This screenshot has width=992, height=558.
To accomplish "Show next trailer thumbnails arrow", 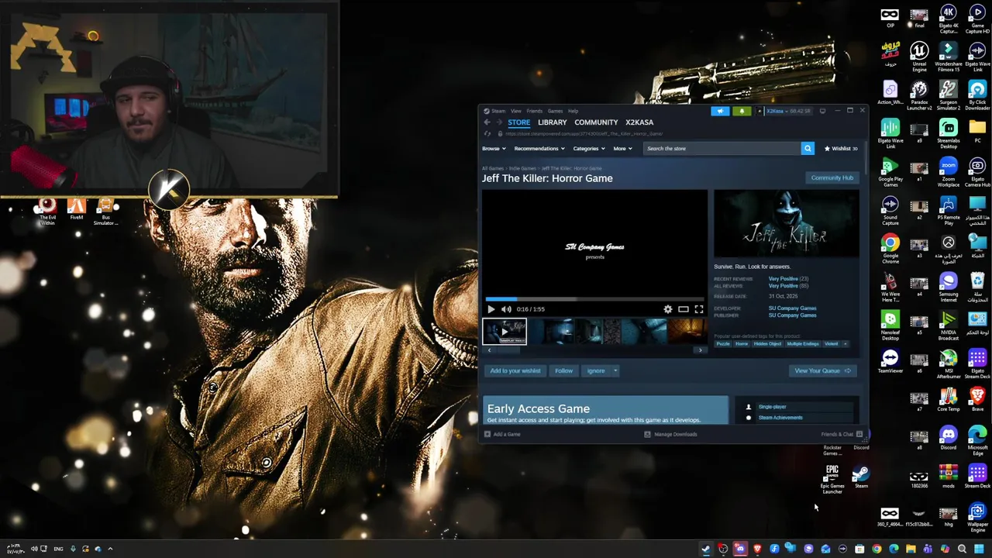I will (x=700, y=350).
